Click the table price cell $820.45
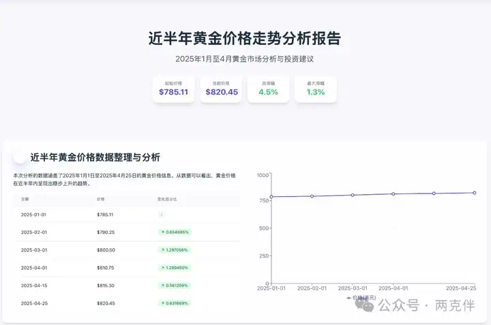Screen dimensions: 491x325 (106, 303)
